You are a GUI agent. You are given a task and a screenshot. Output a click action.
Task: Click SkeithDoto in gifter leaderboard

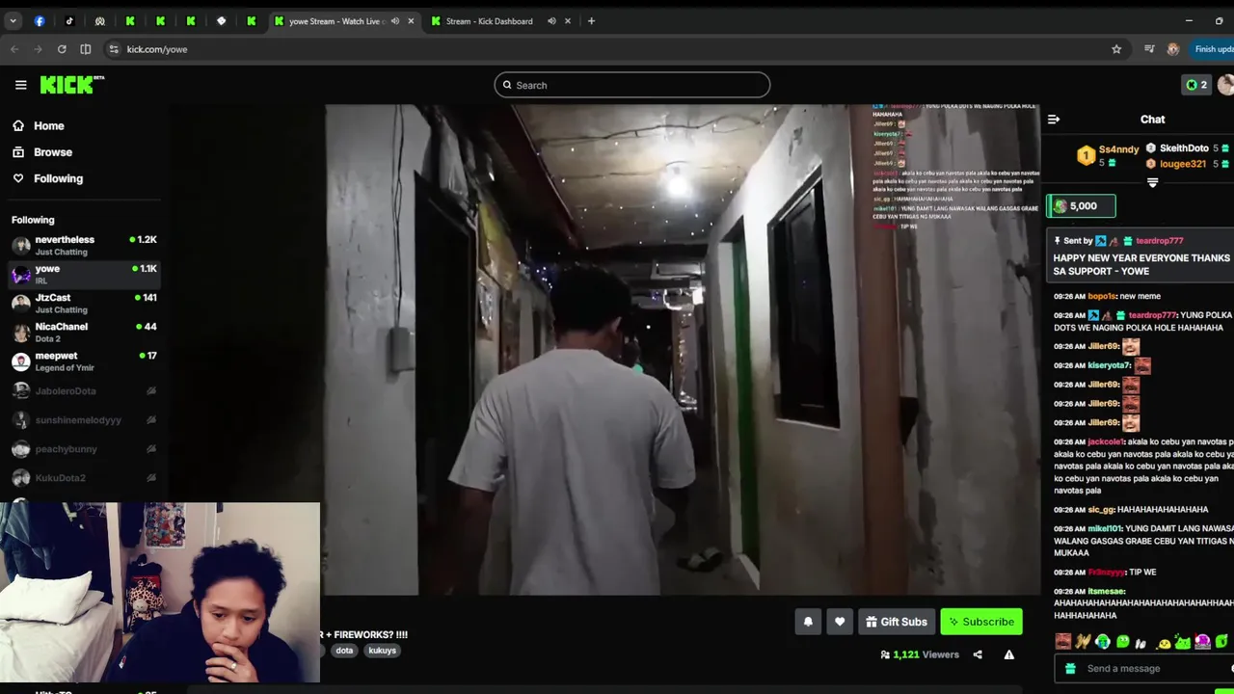click(1183, 148)
